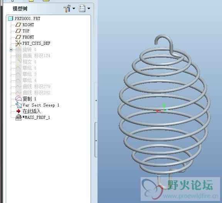Screen dimensions: 222x203
Task: Open the model tree settings tool icon
Action: [x=67, y=8]
